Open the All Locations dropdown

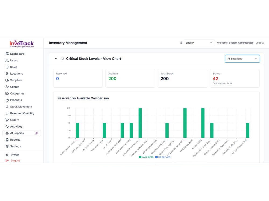(x=242, y=59)
